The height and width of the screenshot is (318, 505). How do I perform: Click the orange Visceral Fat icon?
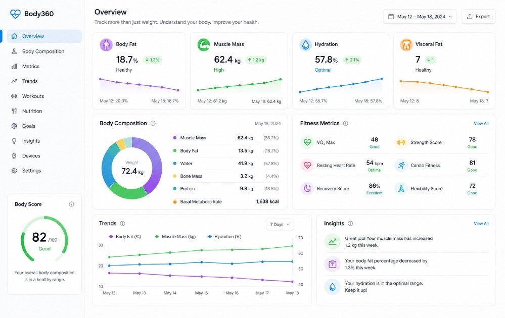tap(406, 45)
